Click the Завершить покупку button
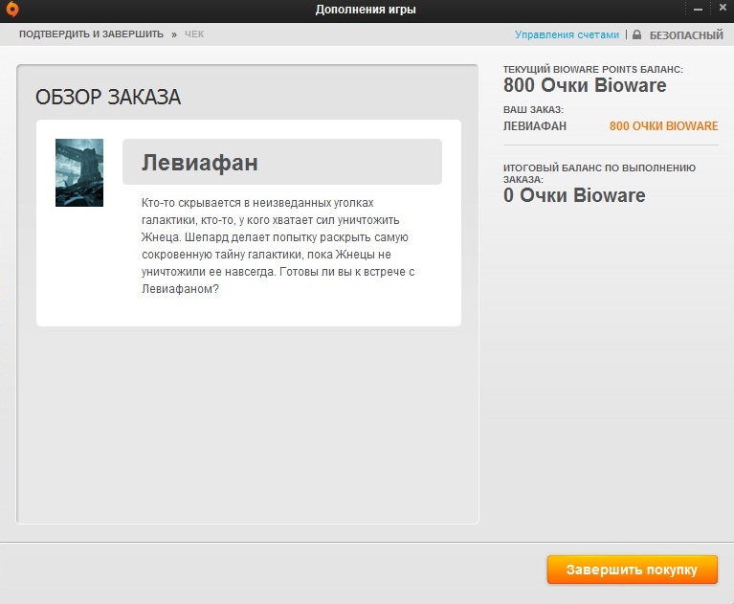734x604 pixels. 632,570
